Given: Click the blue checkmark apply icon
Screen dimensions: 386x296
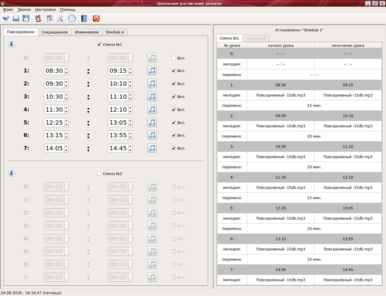Looking at the screenshot, I should pos(6,18).
